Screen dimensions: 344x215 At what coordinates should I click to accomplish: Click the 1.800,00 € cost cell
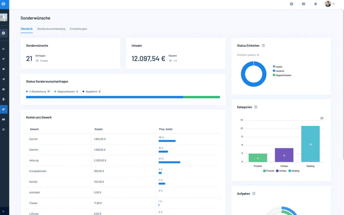point(100,139)
